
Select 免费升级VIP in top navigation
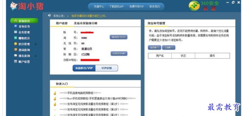pos(136,7)
